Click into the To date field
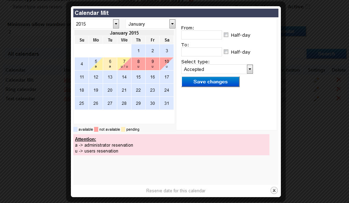The image size is (349, 203). [x=201, y=52]
